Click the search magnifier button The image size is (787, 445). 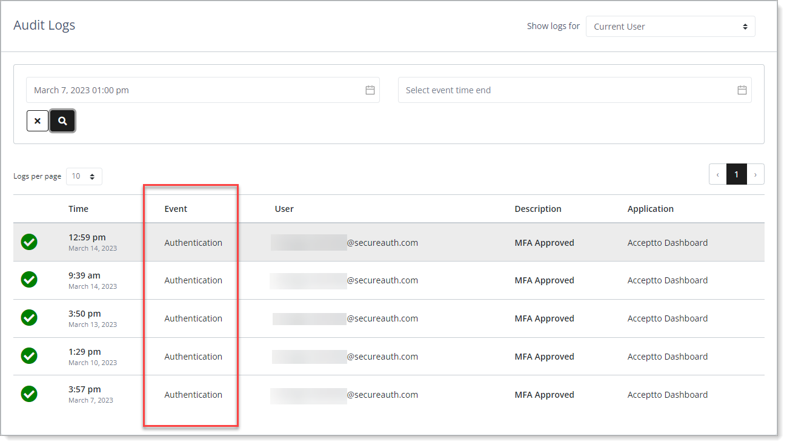tap(62, 120)
